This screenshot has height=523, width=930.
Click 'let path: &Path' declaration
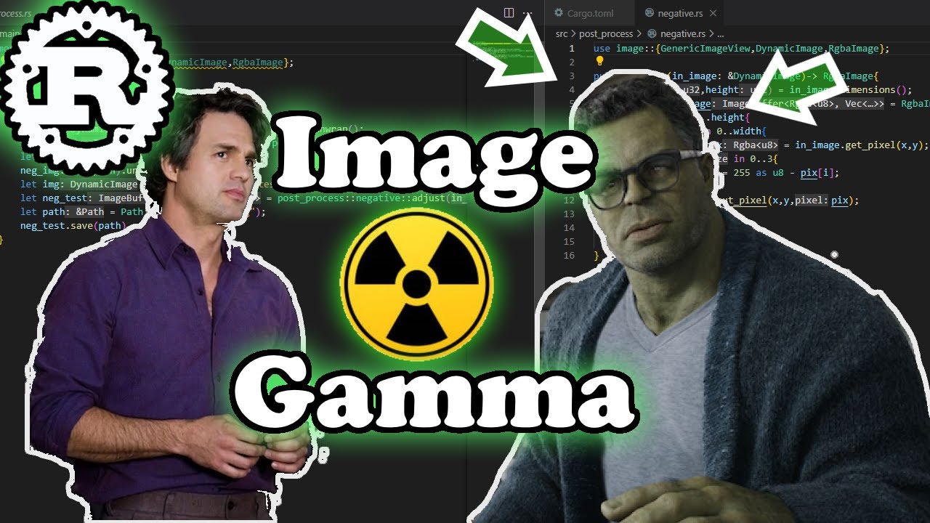pyautogui.click(x=64, y=212)
